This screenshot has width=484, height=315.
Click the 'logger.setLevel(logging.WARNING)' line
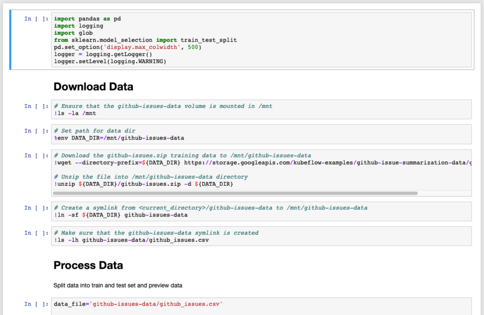click(x=110, y=61)
